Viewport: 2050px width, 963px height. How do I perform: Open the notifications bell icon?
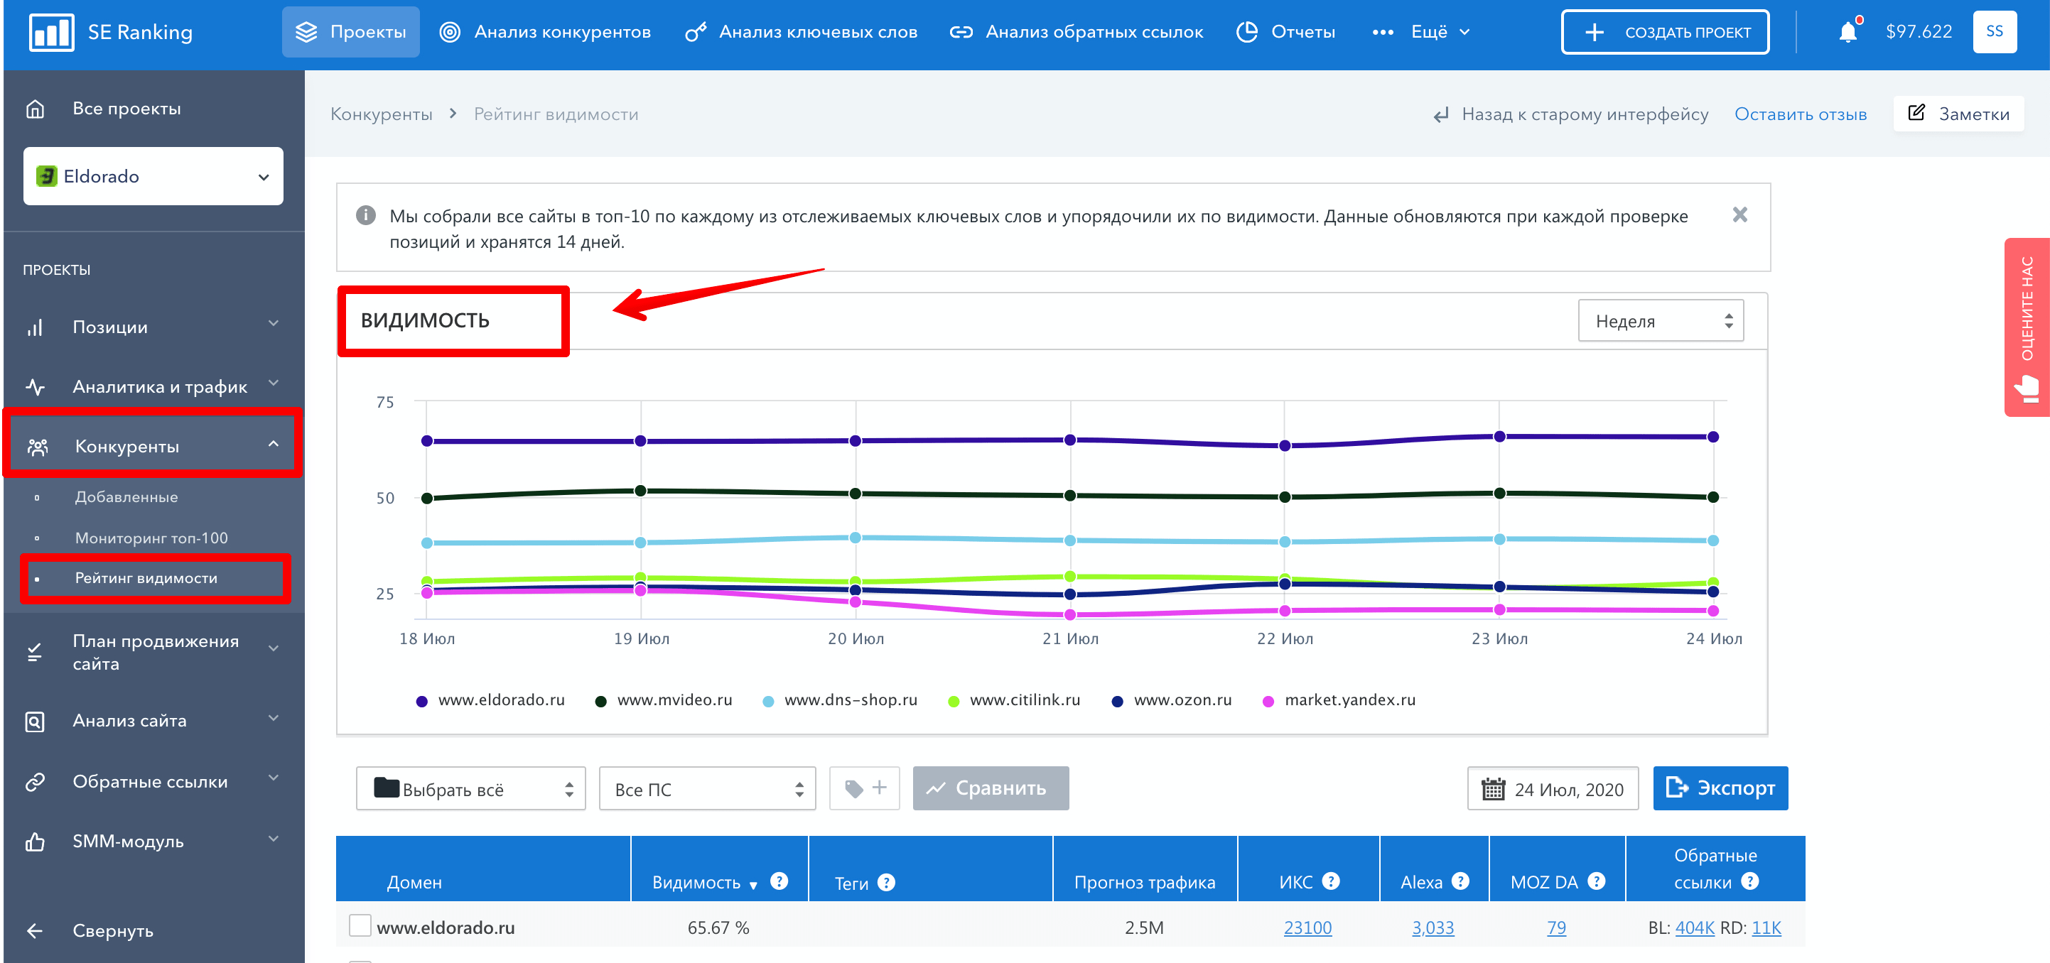click(1848, 32)
